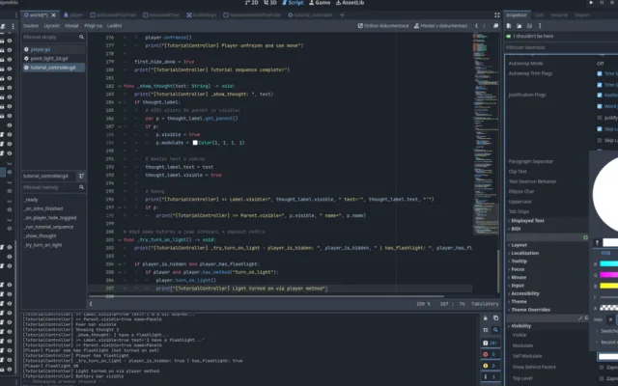Click the code minimap overview
The width and height of the screenshot is (618, 386).
click(485, 134)
